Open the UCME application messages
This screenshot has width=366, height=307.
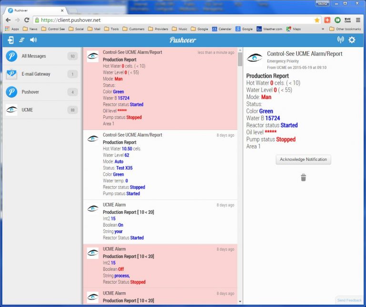tap(41, 110)
